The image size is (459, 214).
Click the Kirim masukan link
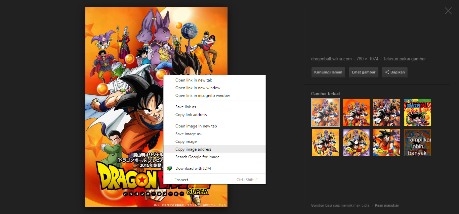coord(387,205)
